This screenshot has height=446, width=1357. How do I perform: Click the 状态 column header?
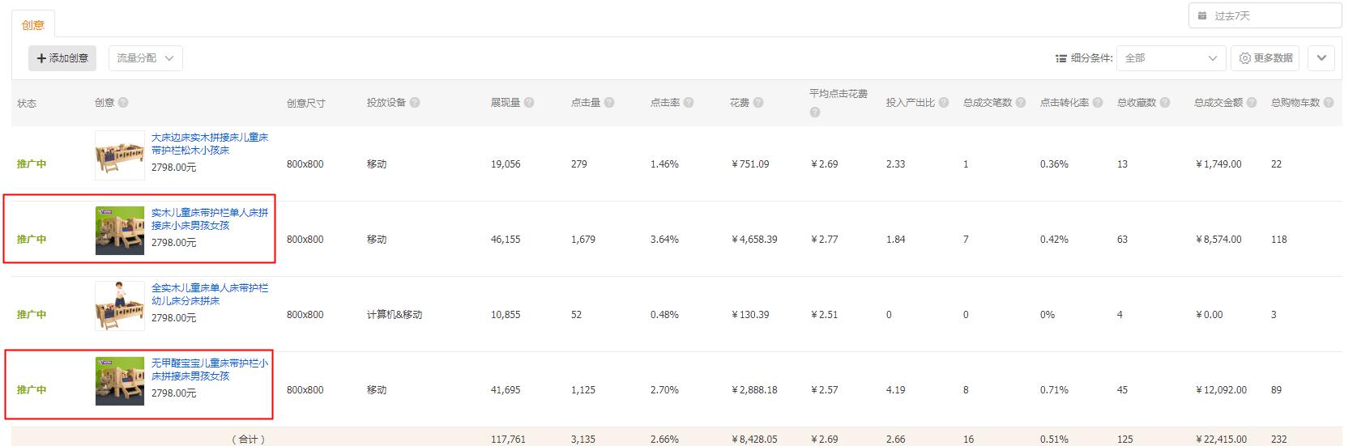[27, 104]
